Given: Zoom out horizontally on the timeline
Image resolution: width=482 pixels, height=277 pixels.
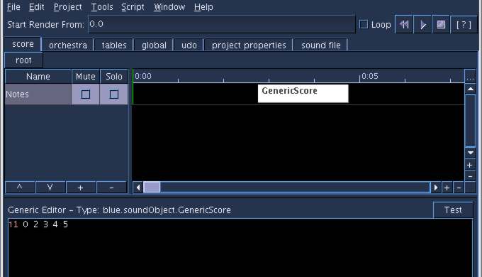Looking at the screenshot, I should [459, 188].
